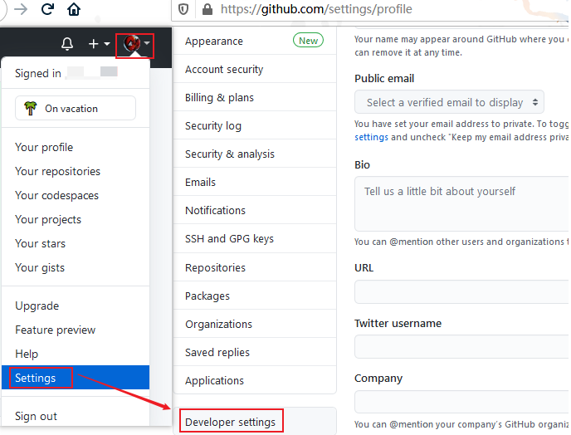Open SSH and GPG keys settings

point(255,238)
